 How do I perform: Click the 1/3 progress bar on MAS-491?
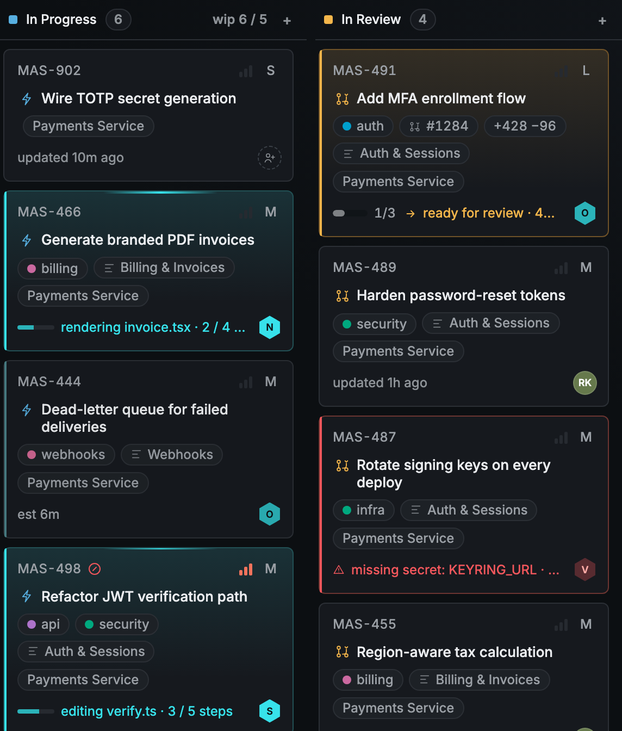[350, 213]
